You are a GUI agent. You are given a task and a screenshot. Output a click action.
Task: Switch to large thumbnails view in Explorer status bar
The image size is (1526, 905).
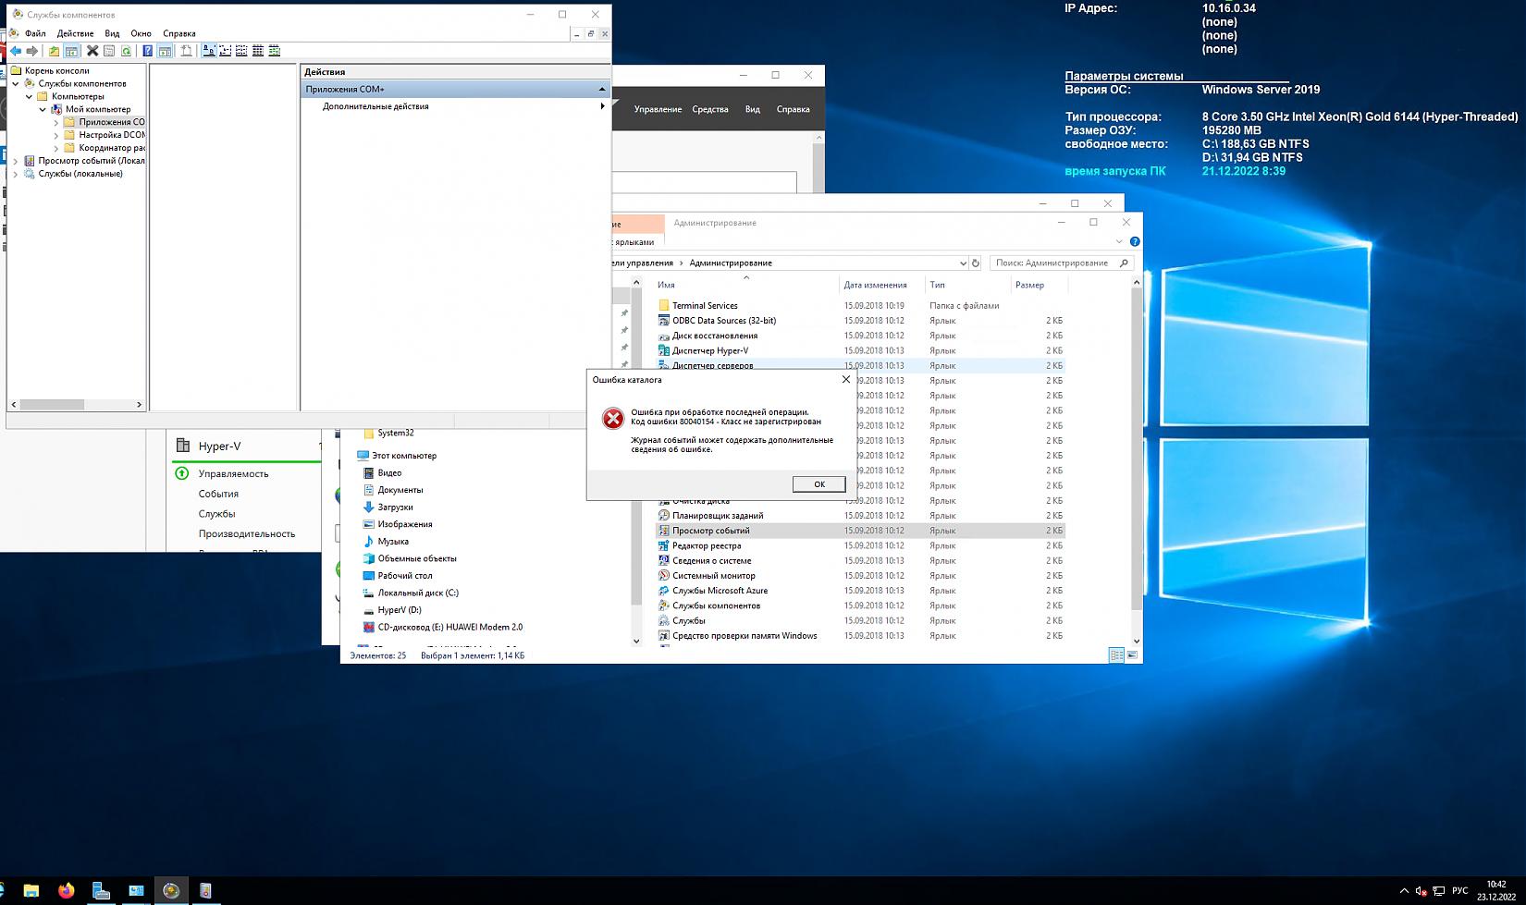[1132, 655]
